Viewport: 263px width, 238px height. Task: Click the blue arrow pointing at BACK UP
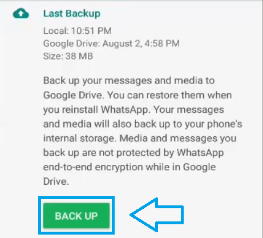click(x=157, y=215)
